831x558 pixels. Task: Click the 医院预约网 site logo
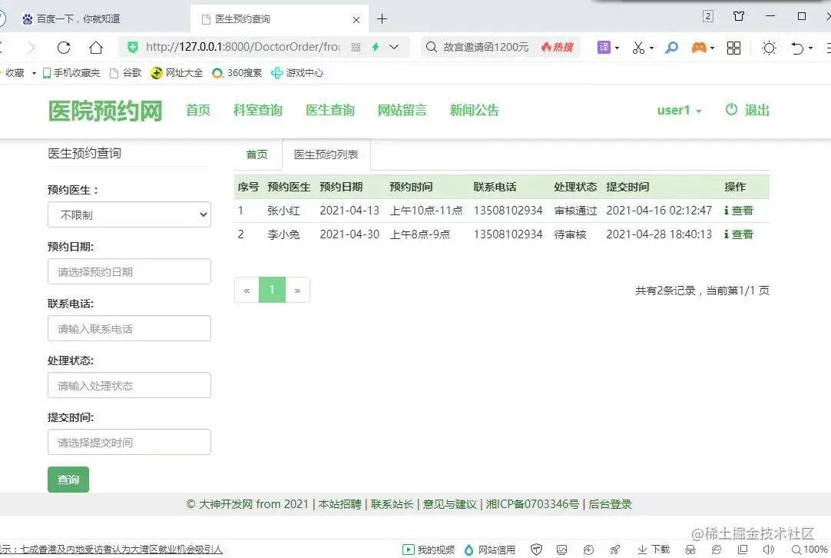(x=105, y=111)
